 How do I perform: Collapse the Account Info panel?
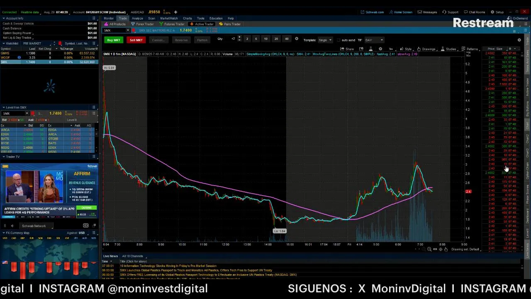[4, 18]
